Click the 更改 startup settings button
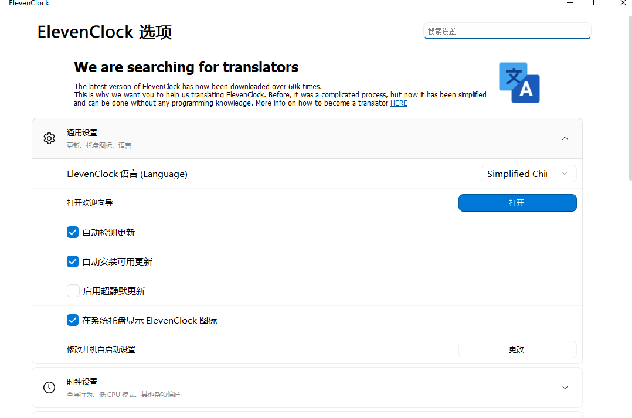The height and width of the screenshot is (418, 632). [518, 349]
